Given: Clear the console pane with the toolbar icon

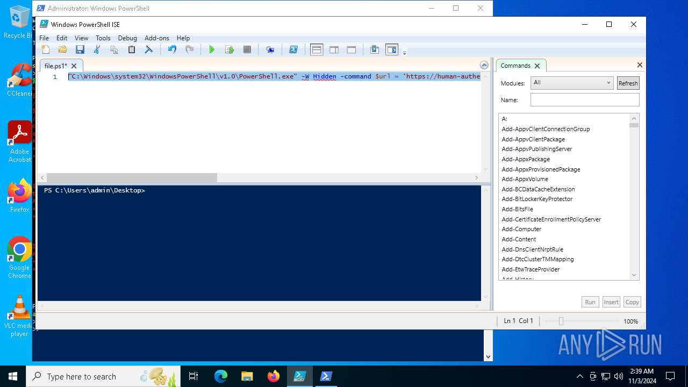Looking at the screenshot, I should point(149,49).
